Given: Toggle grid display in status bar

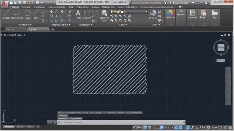Looking at the screenshot, I should coord(145,127).
